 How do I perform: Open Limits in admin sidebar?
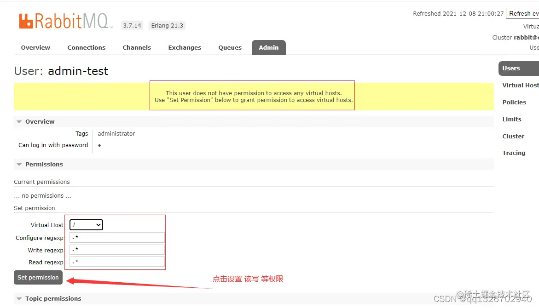click(511, 119)
